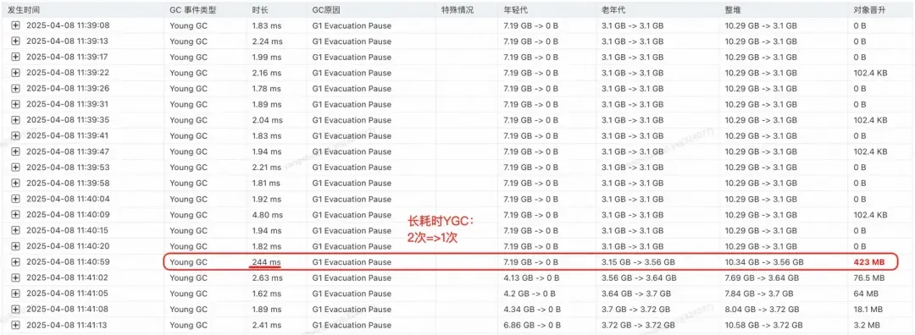Click the 3.56 GB -> 3.64 GB old-gen cell
Image resolution: width=915 pixels, height=335 pixels.
[639, 278]
